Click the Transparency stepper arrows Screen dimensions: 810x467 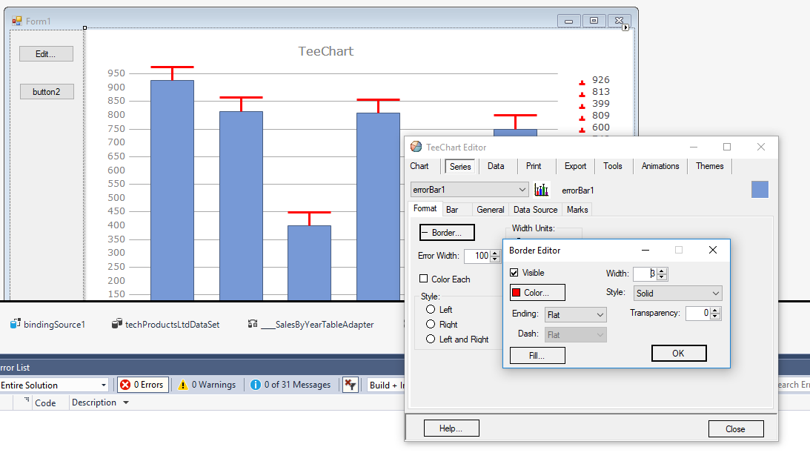[715, 313]
